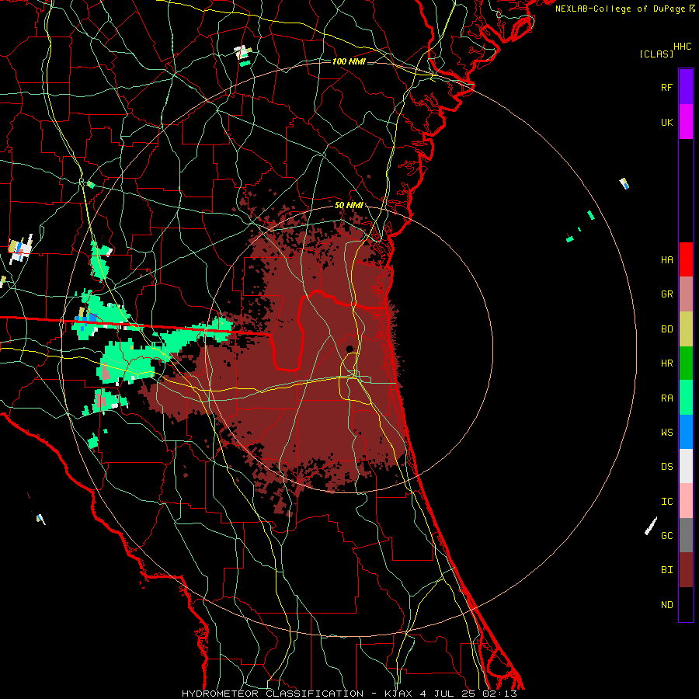Click the BI legend label

point(666,570)
